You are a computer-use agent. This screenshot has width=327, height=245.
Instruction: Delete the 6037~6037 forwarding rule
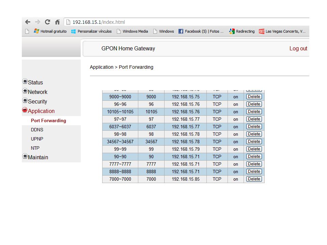coord(254,127)
